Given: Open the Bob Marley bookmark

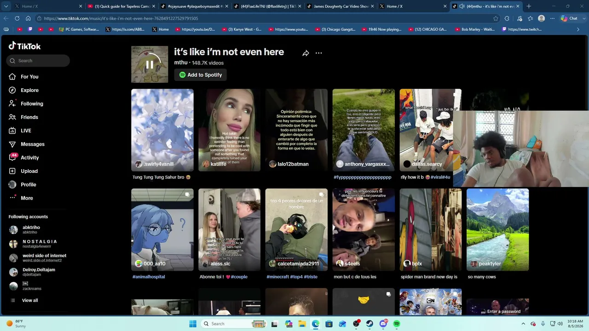Looking at the screenshot, I should 474,29.
